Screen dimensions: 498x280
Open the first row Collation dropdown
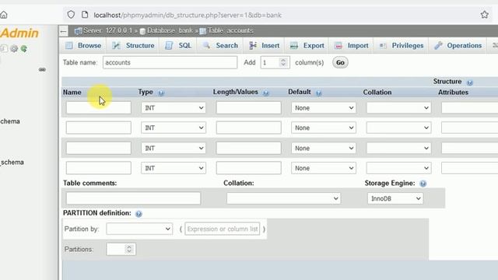tap(398, 108)
